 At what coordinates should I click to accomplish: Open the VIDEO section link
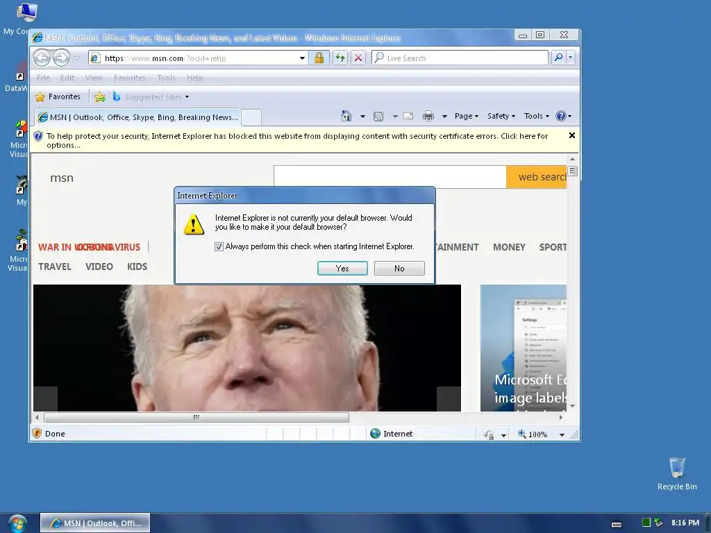point(99,266)
